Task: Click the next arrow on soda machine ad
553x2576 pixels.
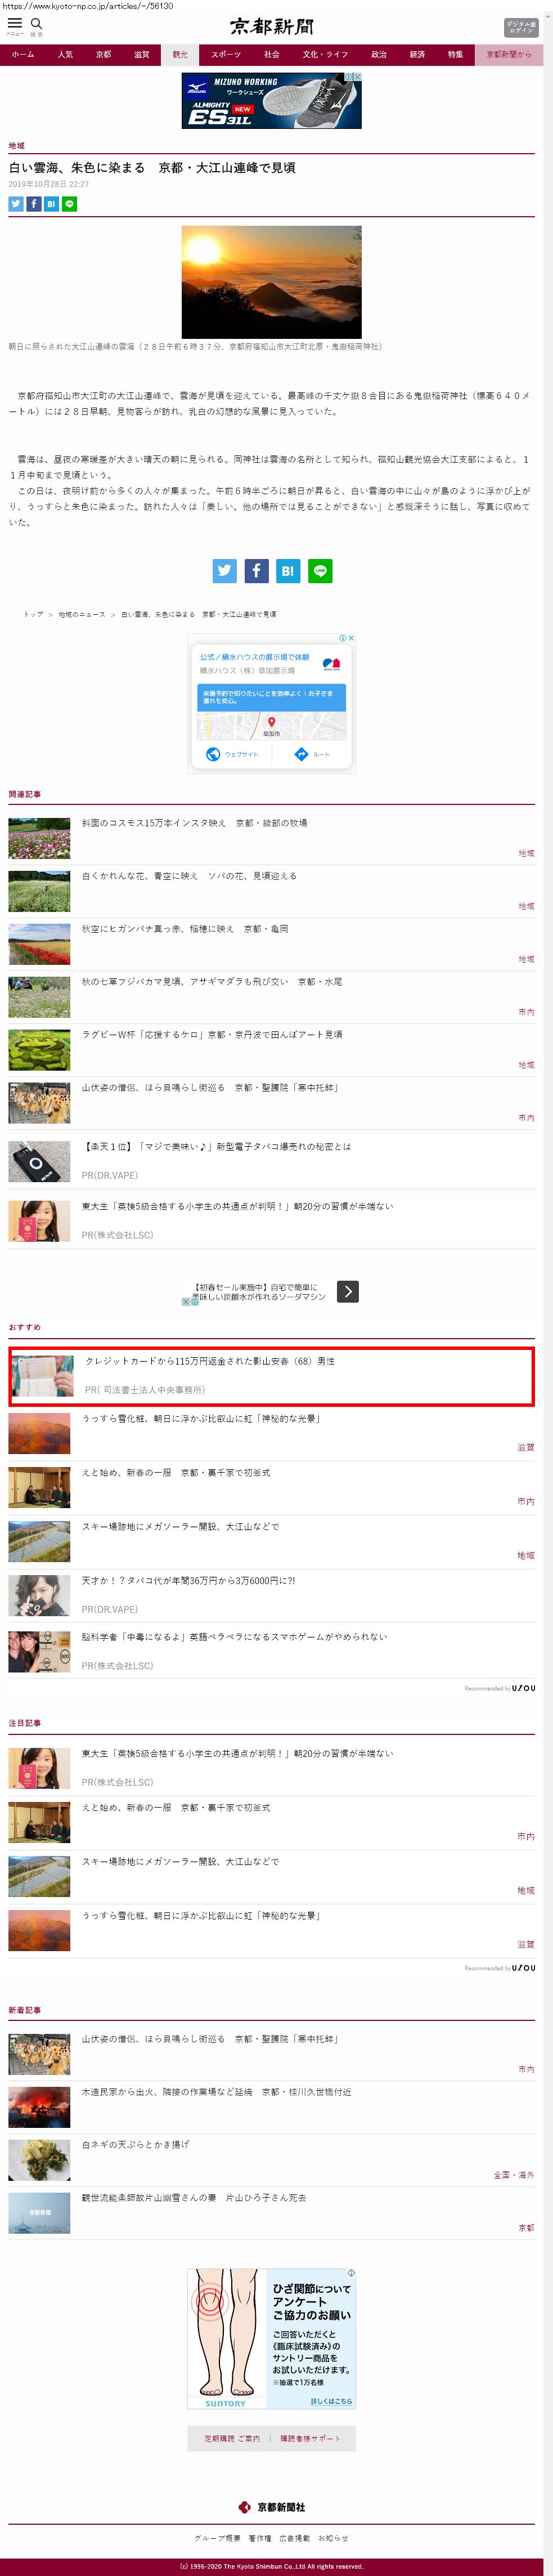Action: coord(348,1291)
